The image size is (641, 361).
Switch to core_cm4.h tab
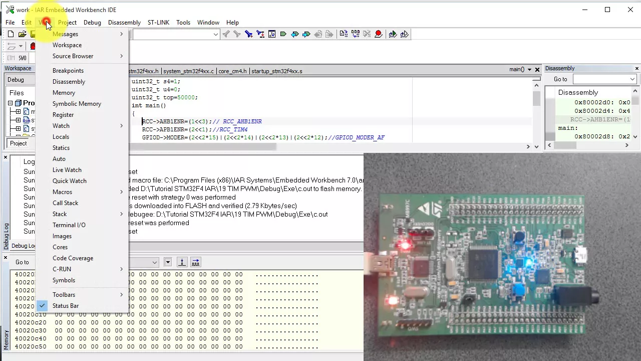[x=232, y=71]
